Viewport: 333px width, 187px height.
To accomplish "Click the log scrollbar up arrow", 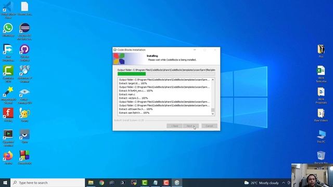I will point(213,79).
